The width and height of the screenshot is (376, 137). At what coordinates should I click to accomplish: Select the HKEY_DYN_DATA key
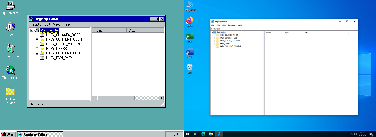[59, 58]
